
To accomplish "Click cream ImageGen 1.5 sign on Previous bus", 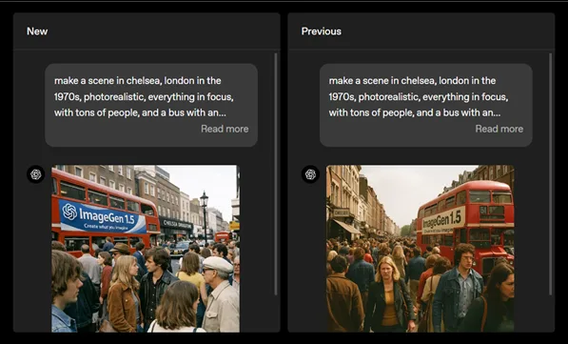I will 443,221.
